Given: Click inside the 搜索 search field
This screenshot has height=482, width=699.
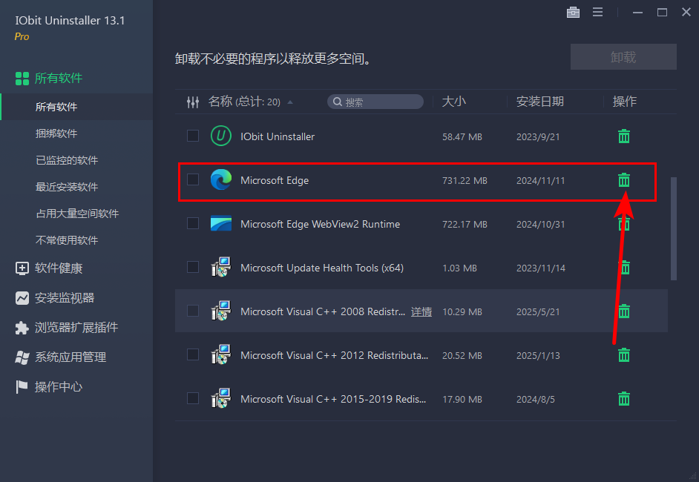Looking at the screenshot, I should (375, 102).
